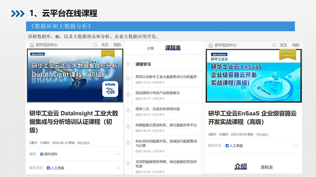316x177 pixels.
Task: Select 课程表 tab at bottom of right panel
Action: tap(267, 167)
